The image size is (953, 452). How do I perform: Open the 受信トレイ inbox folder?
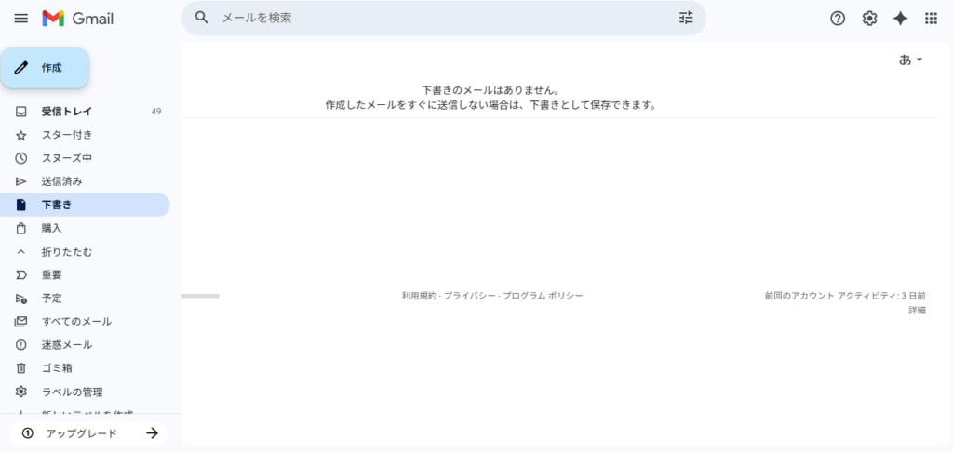(x=66, y=112)
